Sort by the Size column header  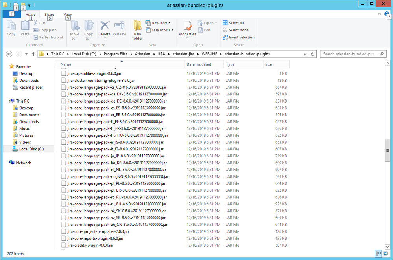(276, 64)
